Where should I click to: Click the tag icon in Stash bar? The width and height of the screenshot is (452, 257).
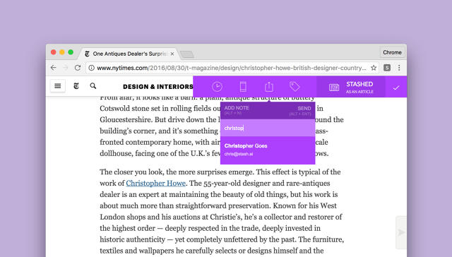(x=295, y=86)
